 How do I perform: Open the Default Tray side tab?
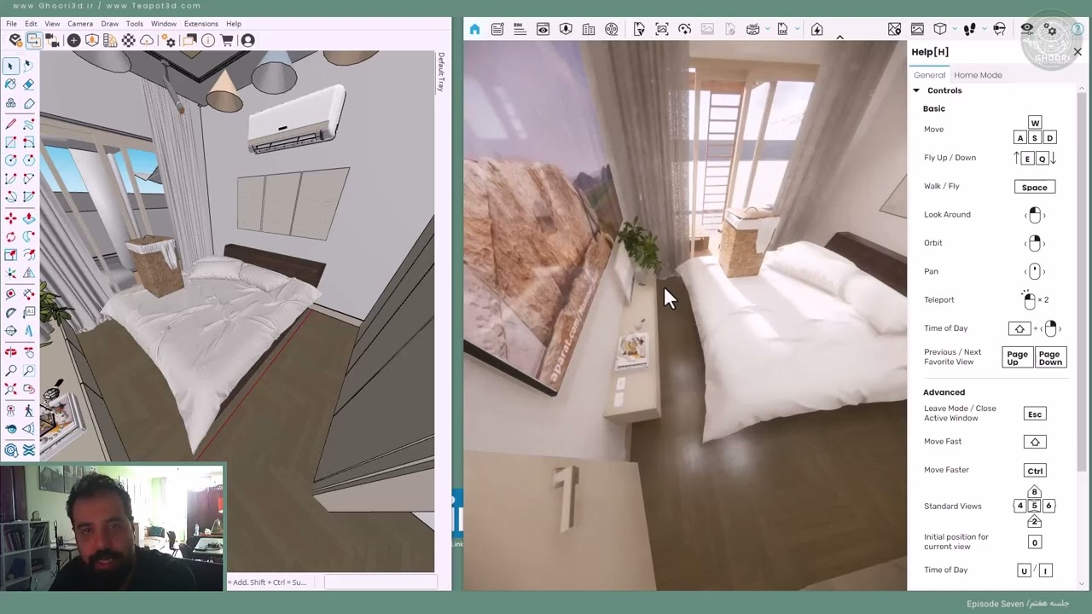441,72
